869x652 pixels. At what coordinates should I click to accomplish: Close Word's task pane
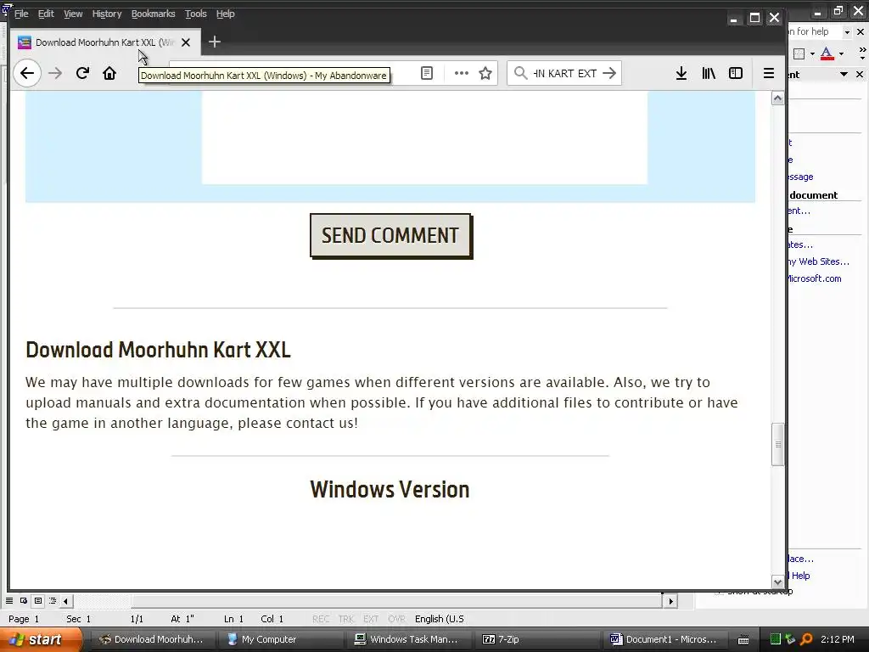[x=860, y=75]
